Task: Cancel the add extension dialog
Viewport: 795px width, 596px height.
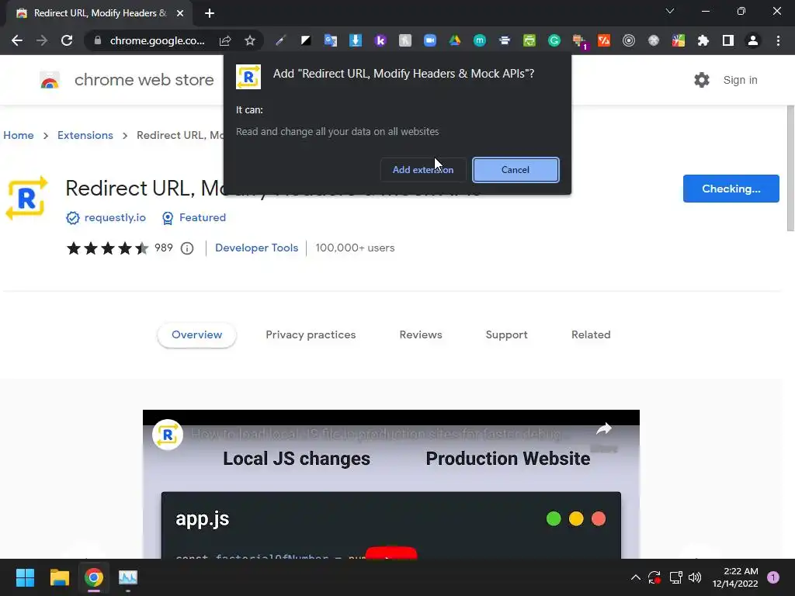Action: [x=516, y=170]
